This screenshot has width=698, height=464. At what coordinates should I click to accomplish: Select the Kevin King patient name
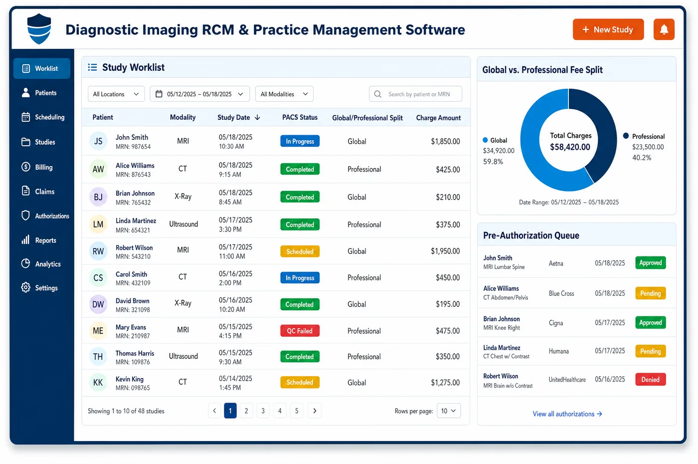click(130, 379)
